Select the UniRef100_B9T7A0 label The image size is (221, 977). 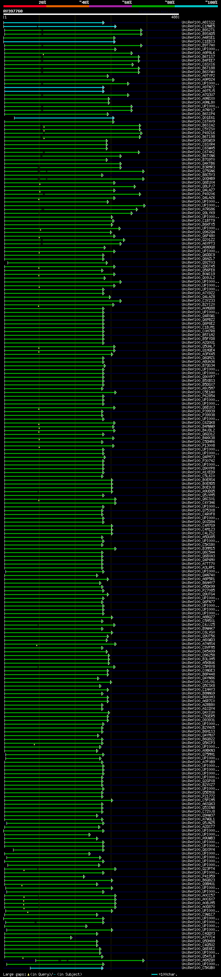[198, 45]
